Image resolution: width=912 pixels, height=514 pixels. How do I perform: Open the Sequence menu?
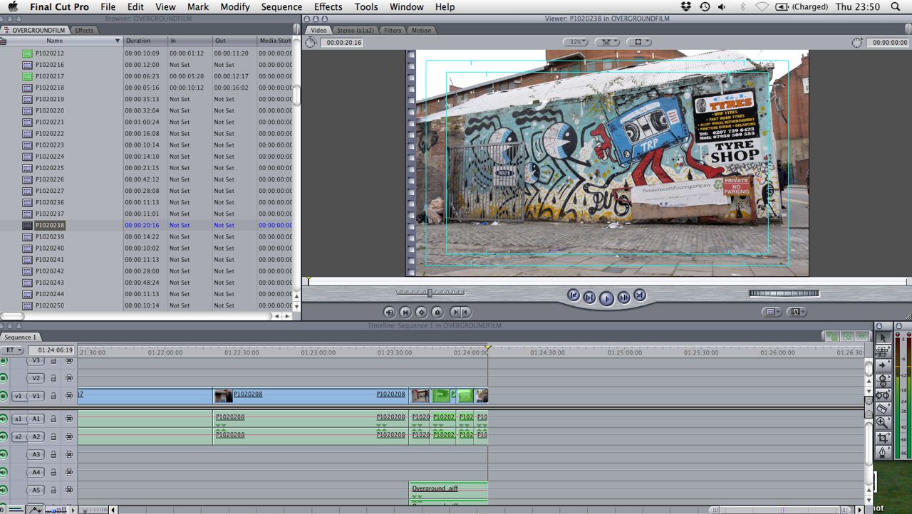coord(281,6)
